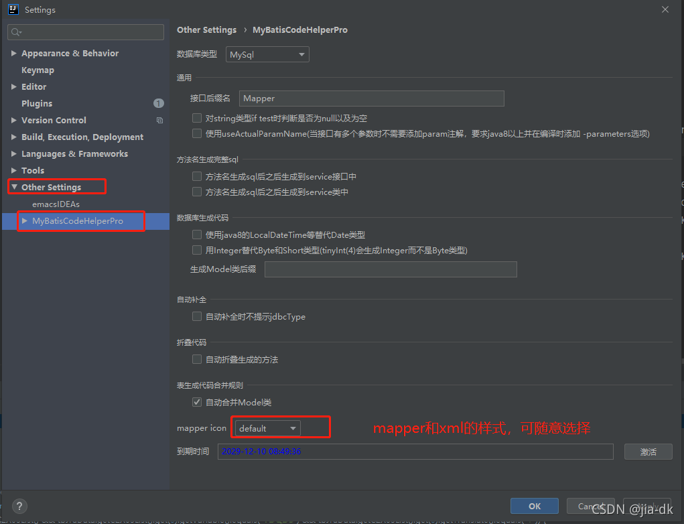684x524 pixels.
Task: Enable java8 LocalDateTime instead of Date checkbox
Action: [197, 235]
